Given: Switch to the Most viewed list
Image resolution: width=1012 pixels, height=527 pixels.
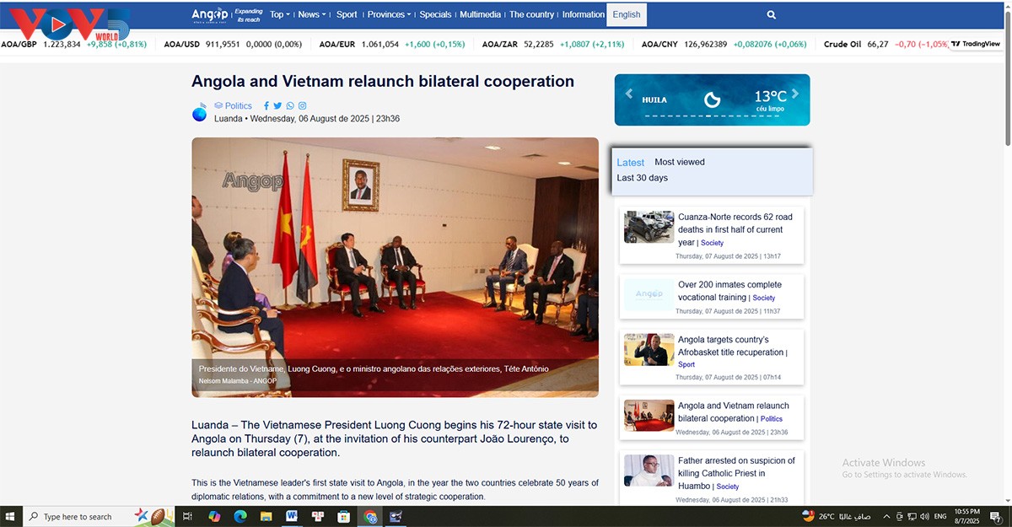Looking at the screenshot, I should click(679, 162).
